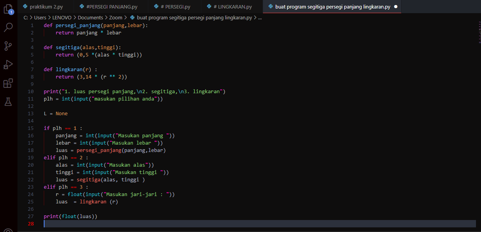Click the Documents breadcrumb segment
Screen dimensions: 481x232
90,17
